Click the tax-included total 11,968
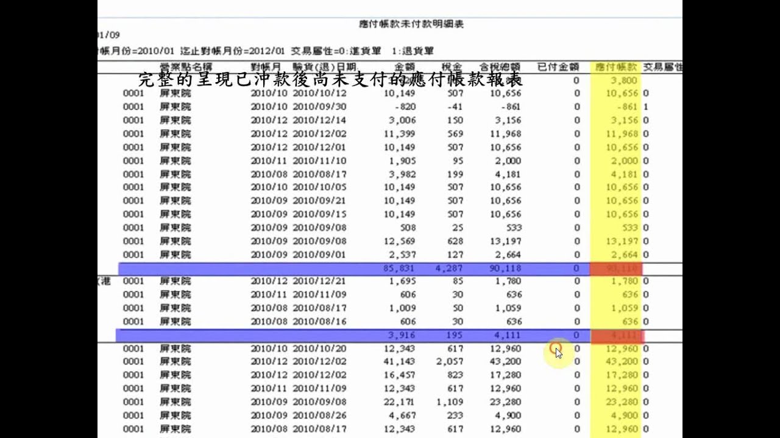Screen dimensions: 780x438 tap(505, 133)
